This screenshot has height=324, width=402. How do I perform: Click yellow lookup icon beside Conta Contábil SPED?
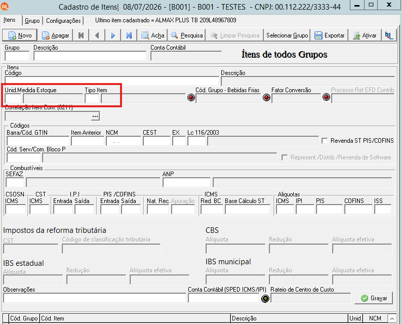coord(265,299)
